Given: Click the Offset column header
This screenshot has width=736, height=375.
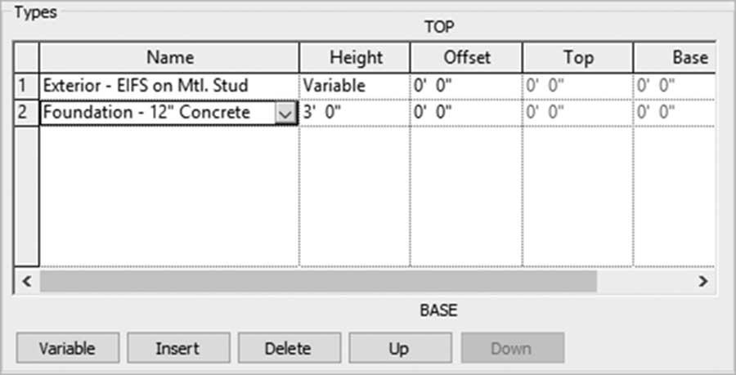Looking at the screenshot, I should [466, 58].
